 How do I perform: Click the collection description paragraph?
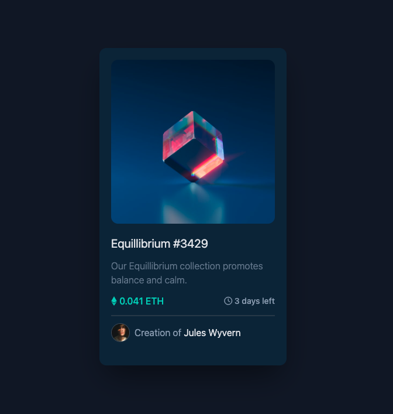tap(187, 273)
